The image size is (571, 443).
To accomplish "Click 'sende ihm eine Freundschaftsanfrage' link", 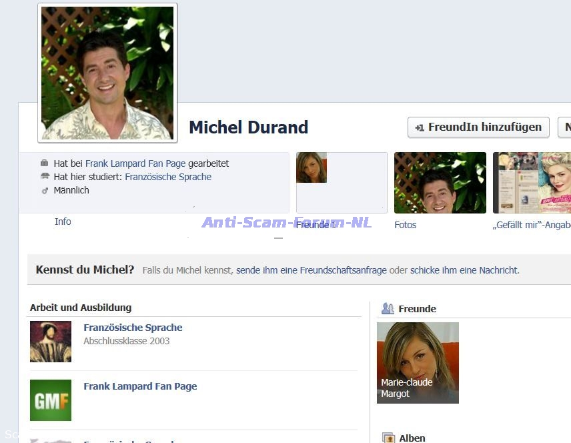I will tap(311, 270).
